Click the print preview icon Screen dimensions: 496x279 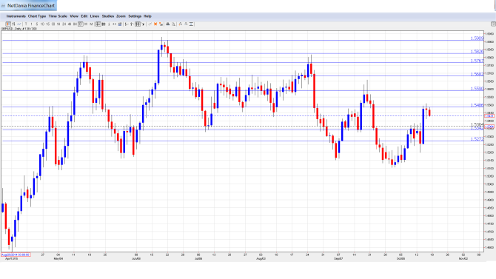173,24
